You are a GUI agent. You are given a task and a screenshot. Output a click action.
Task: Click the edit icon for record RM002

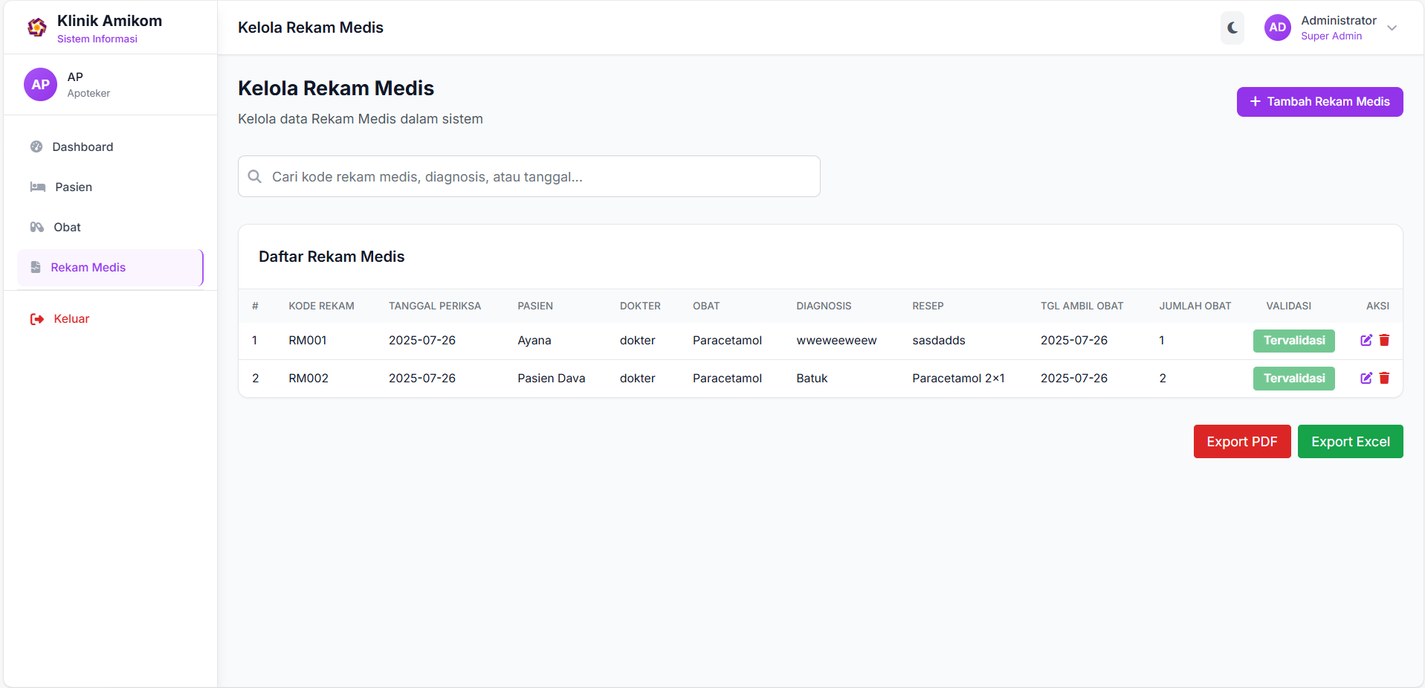(x=1366, y=378)
